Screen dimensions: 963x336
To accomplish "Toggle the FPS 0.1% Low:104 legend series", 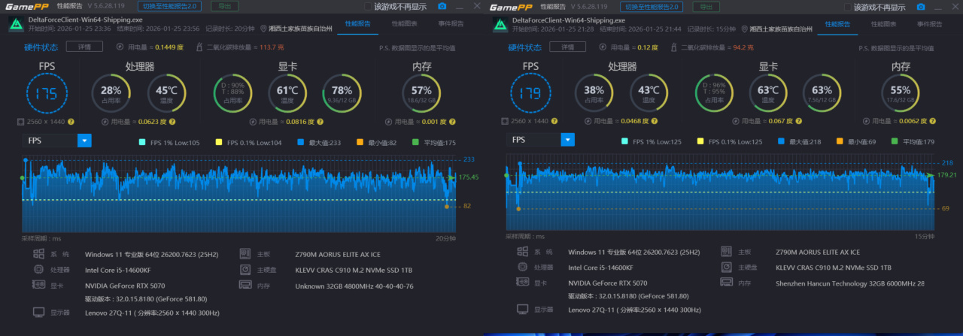I will 219,142.
